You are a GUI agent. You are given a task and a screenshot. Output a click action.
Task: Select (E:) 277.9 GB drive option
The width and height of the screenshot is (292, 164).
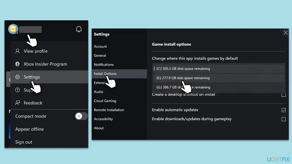pos(219,78)
